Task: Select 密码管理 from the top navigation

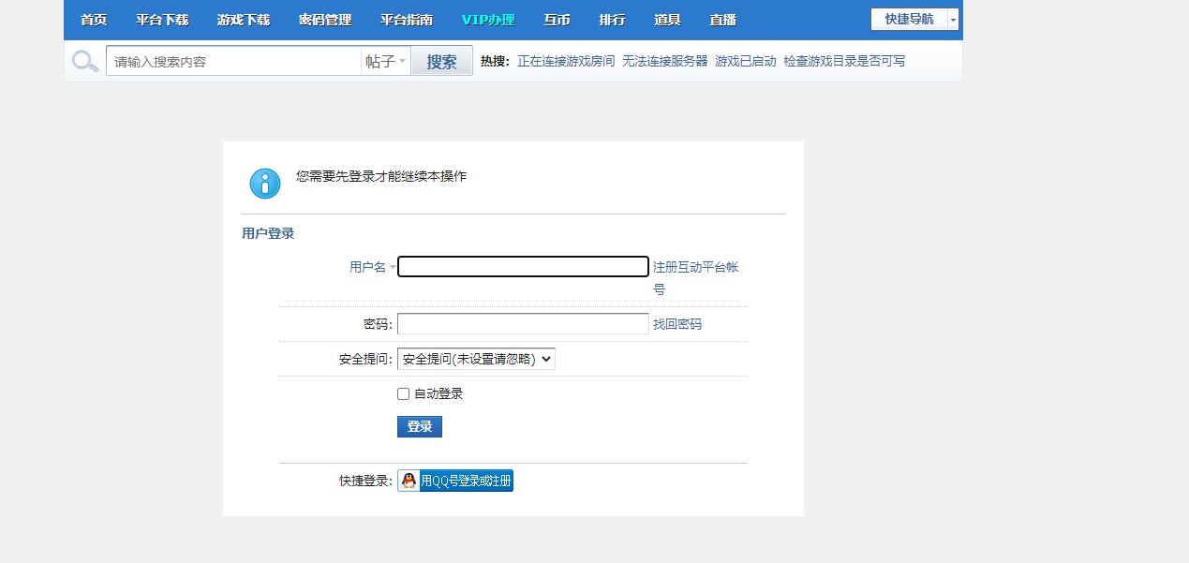Action: (x=324, y=19)
